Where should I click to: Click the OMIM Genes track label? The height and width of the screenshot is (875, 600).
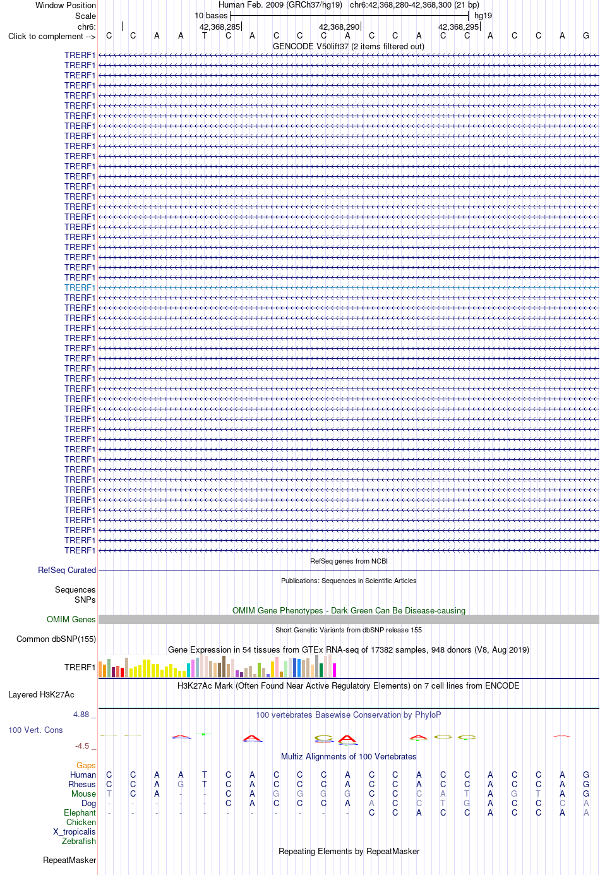71,619
